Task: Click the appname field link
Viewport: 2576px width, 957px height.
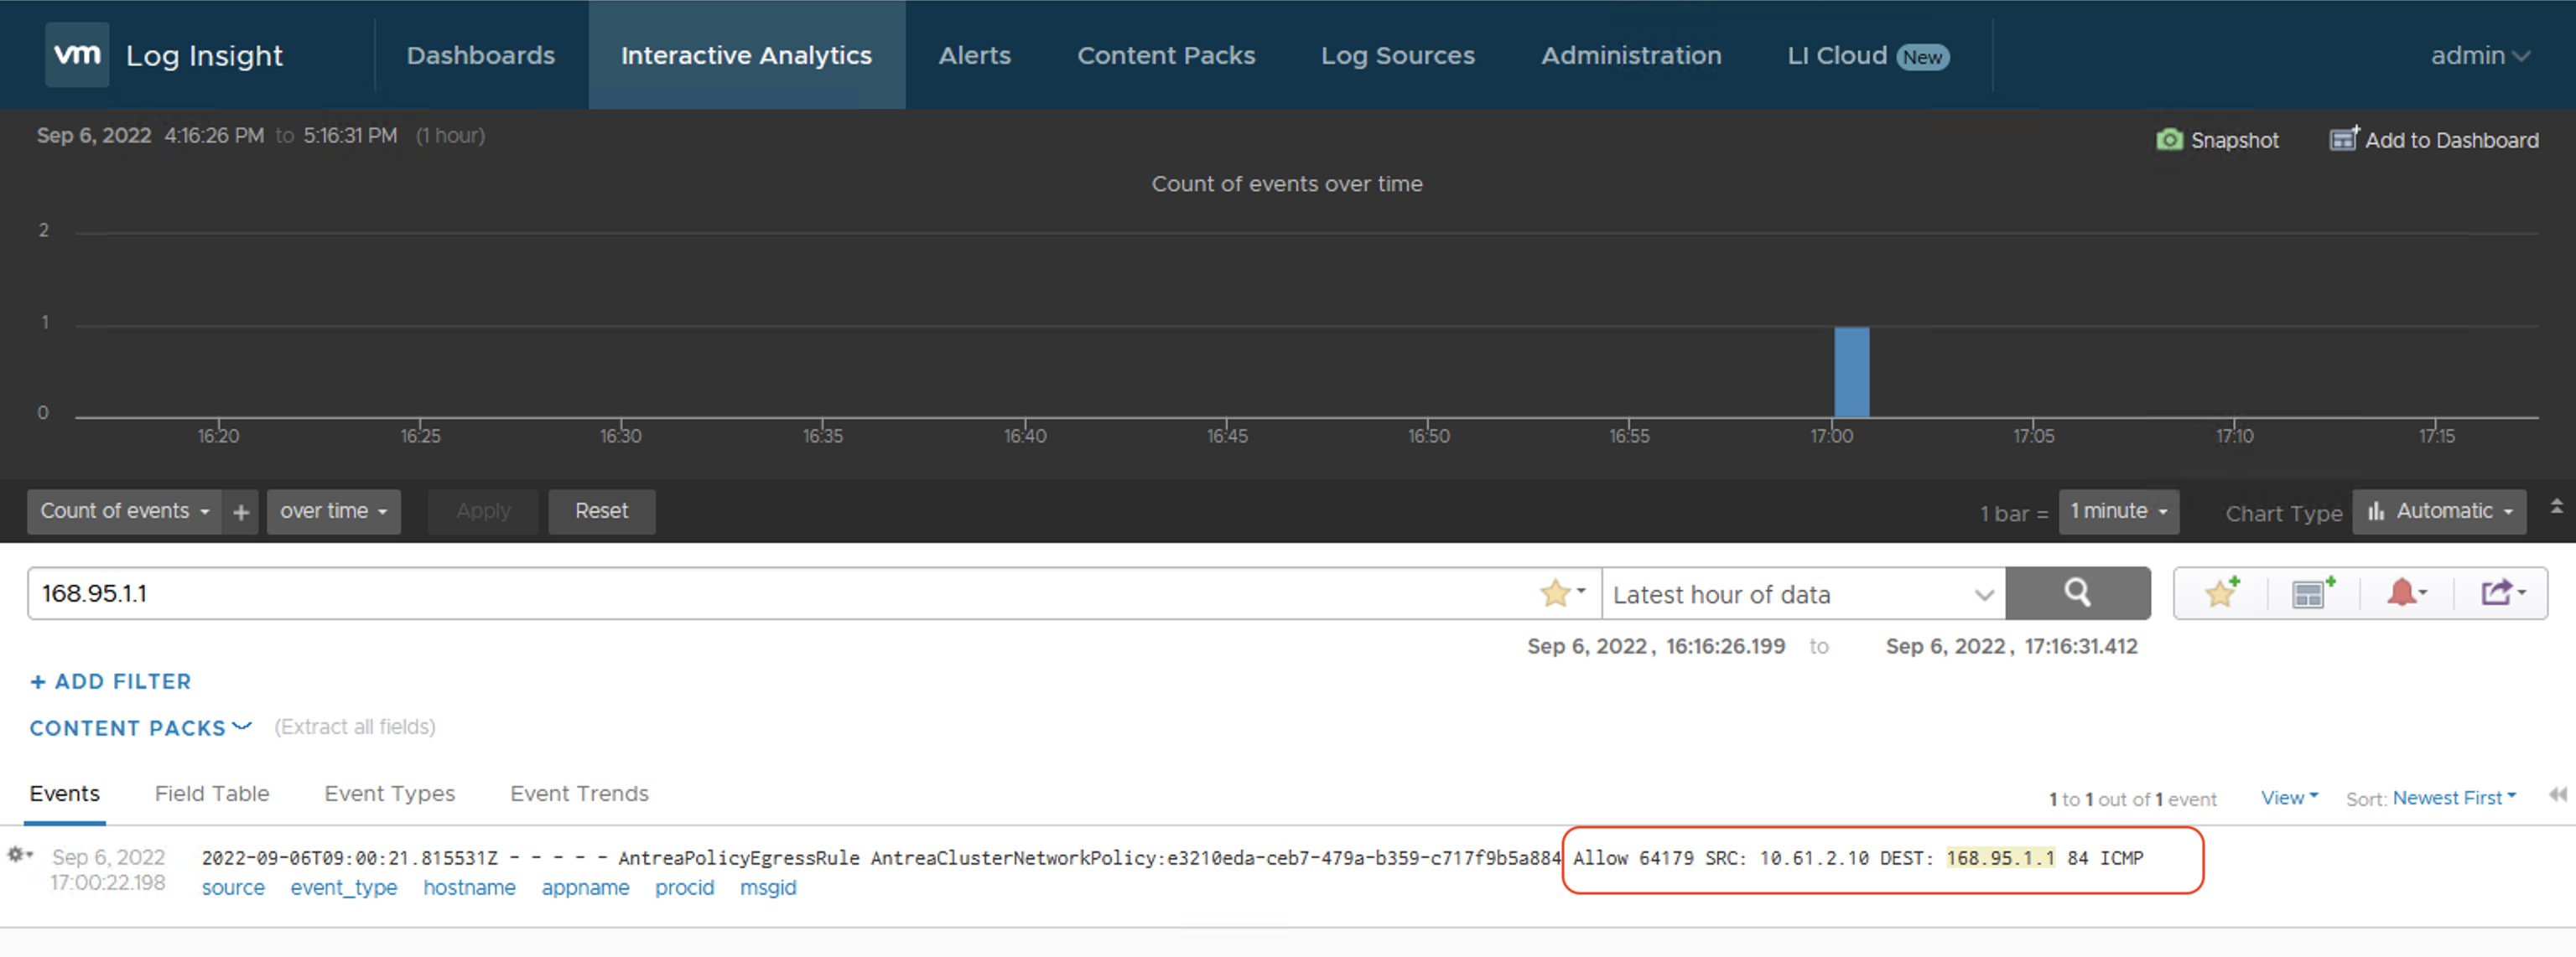Action: [x=585, y=888]
